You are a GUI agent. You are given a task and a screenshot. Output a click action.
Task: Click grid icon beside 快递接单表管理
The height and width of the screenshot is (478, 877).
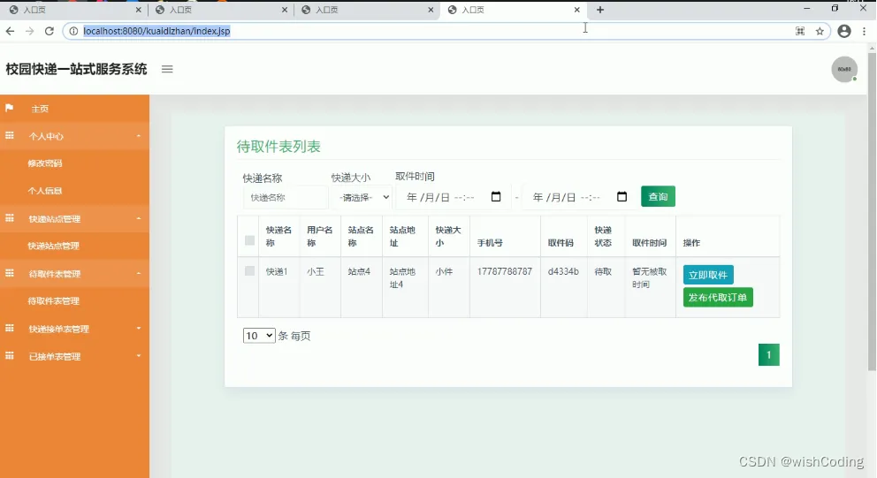[10, 328]
